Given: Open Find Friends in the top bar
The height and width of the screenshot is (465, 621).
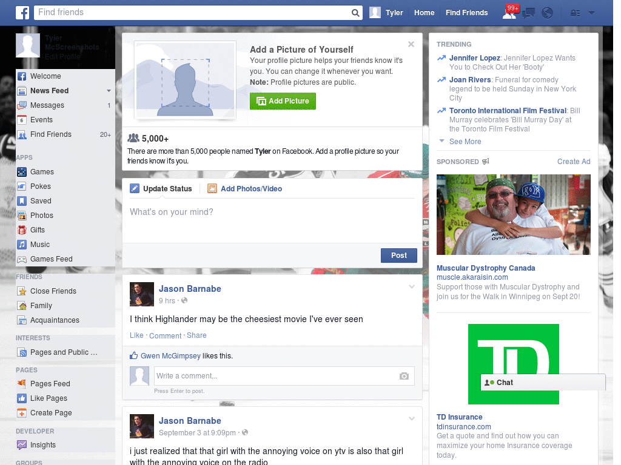Looking at the screenshot, I should pyautogui.click(x=466, y=13).
